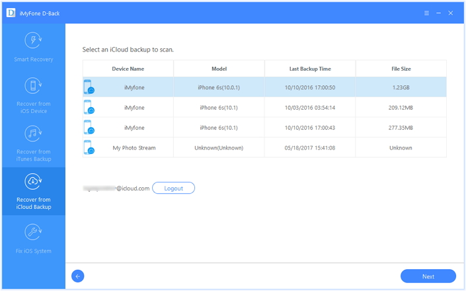
Task: Click the Recover from iCloud Backup label
Action: pos(34,203)
